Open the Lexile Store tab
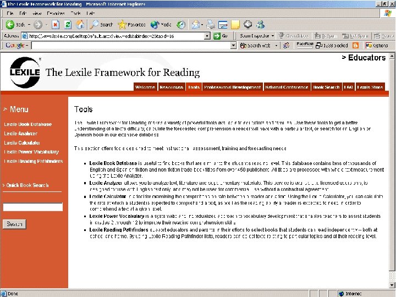Screen dimensions: 396x297 click(x=370, y=87)
